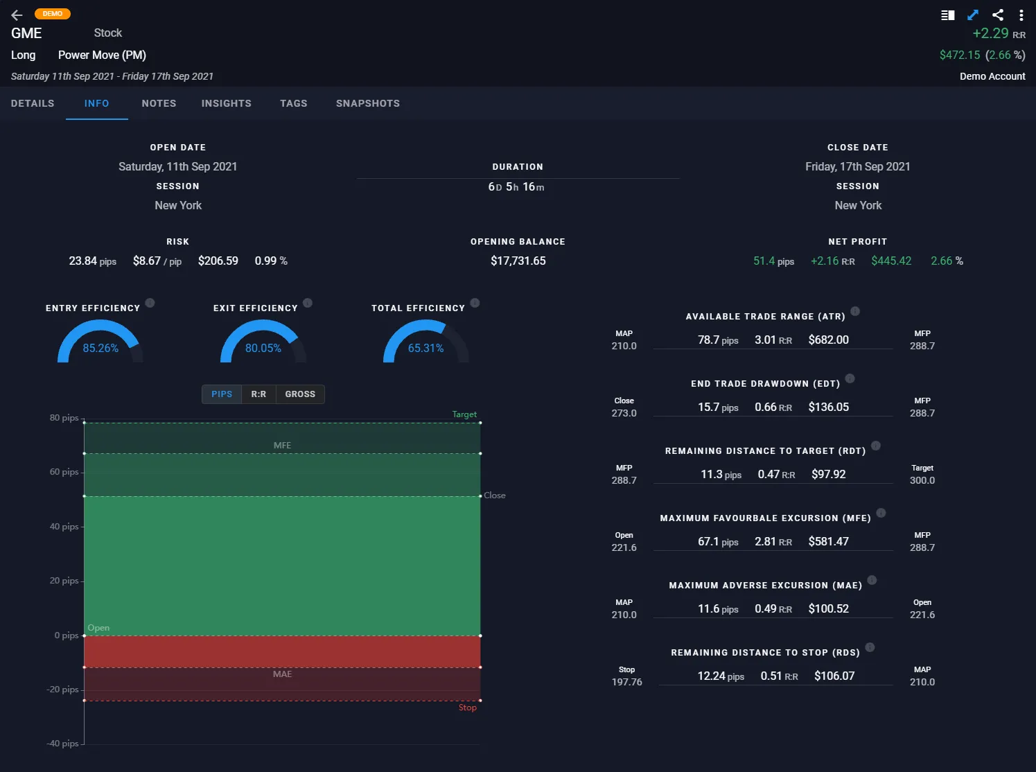Click the Target marker on the chart

click(464, 414)
